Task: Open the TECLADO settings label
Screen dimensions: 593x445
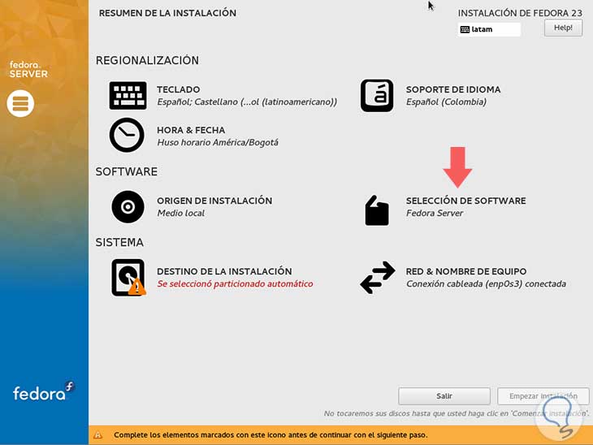Action: pyautogui.click(x=179, y=89)
